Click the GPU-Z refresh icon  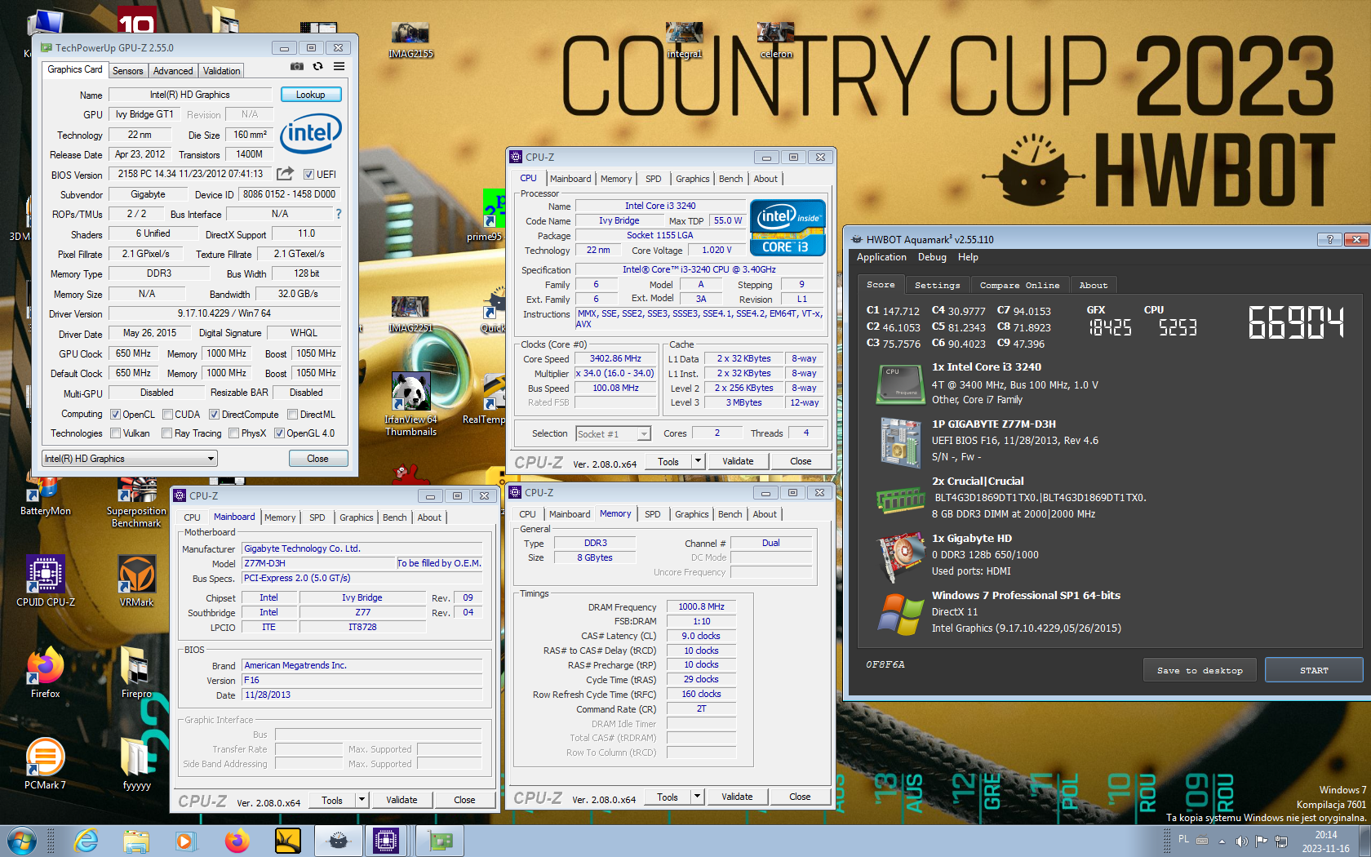click(318, 67)
